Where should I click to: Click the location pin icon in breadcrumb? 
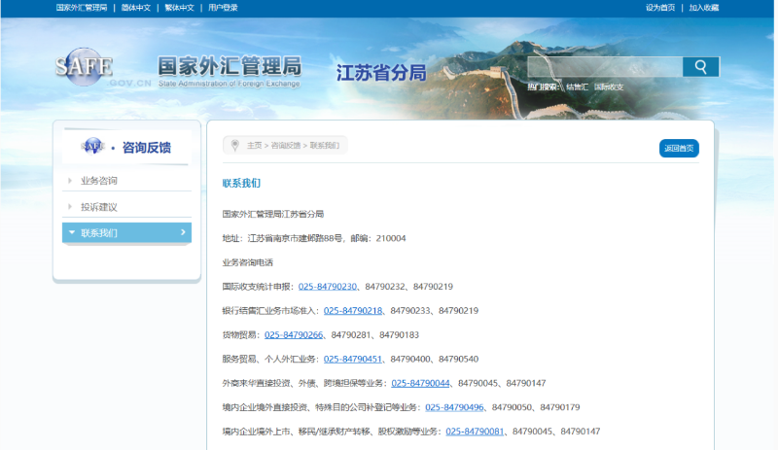coord(234,145)
